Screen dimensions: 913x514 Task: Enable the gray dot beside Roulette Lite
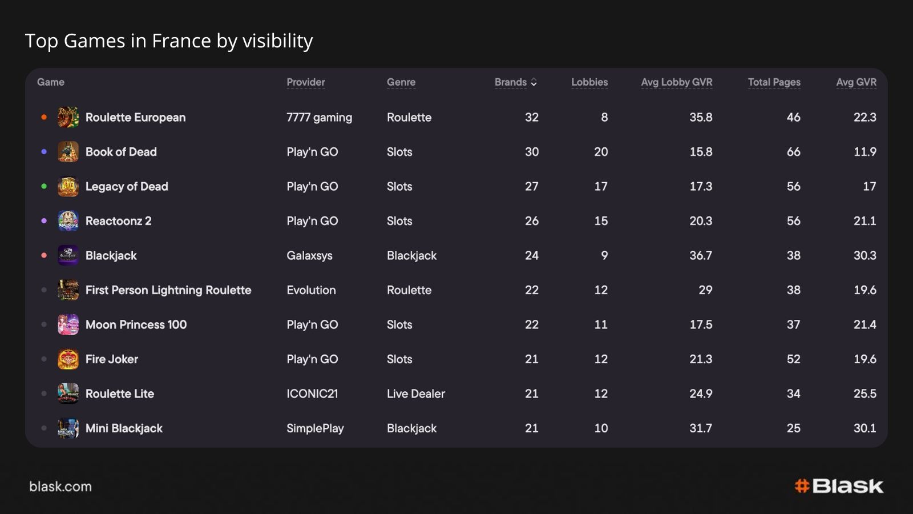point(44,393)
